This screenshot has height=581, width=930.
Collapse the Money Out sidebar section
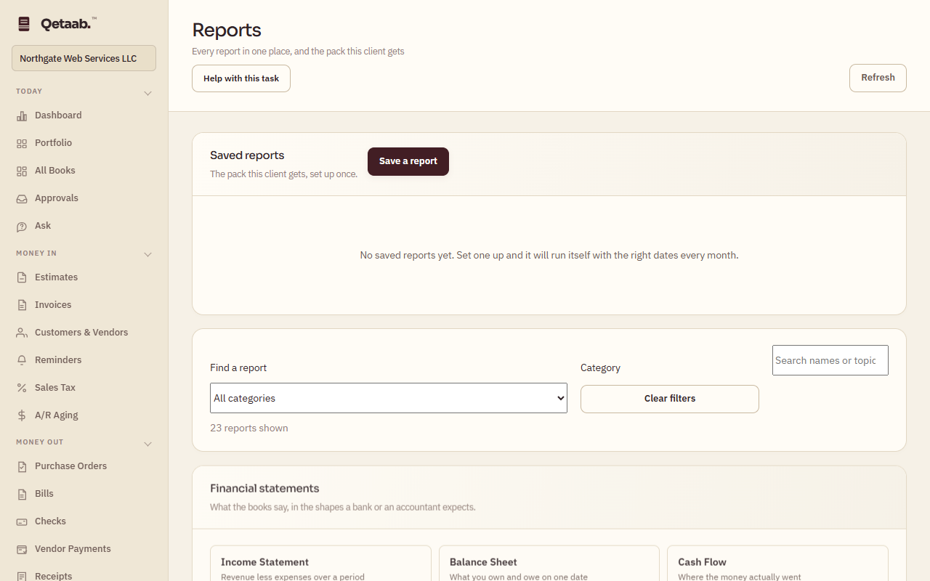(147, 443)
